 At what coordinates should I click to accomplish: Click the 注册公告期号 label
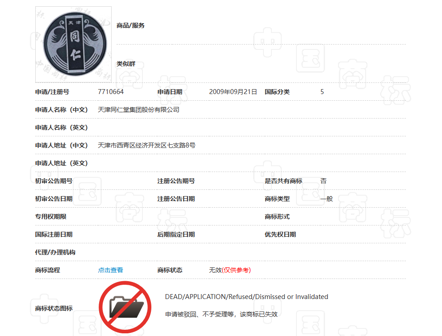[176, 181]
